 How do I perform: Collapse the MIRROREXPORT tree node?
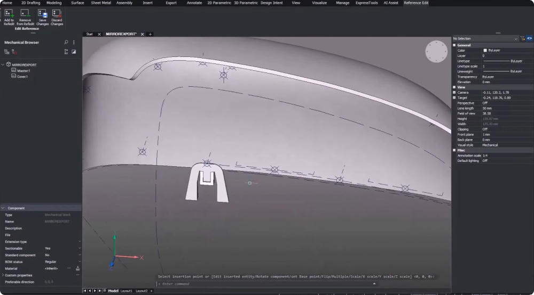click(3, 64)
